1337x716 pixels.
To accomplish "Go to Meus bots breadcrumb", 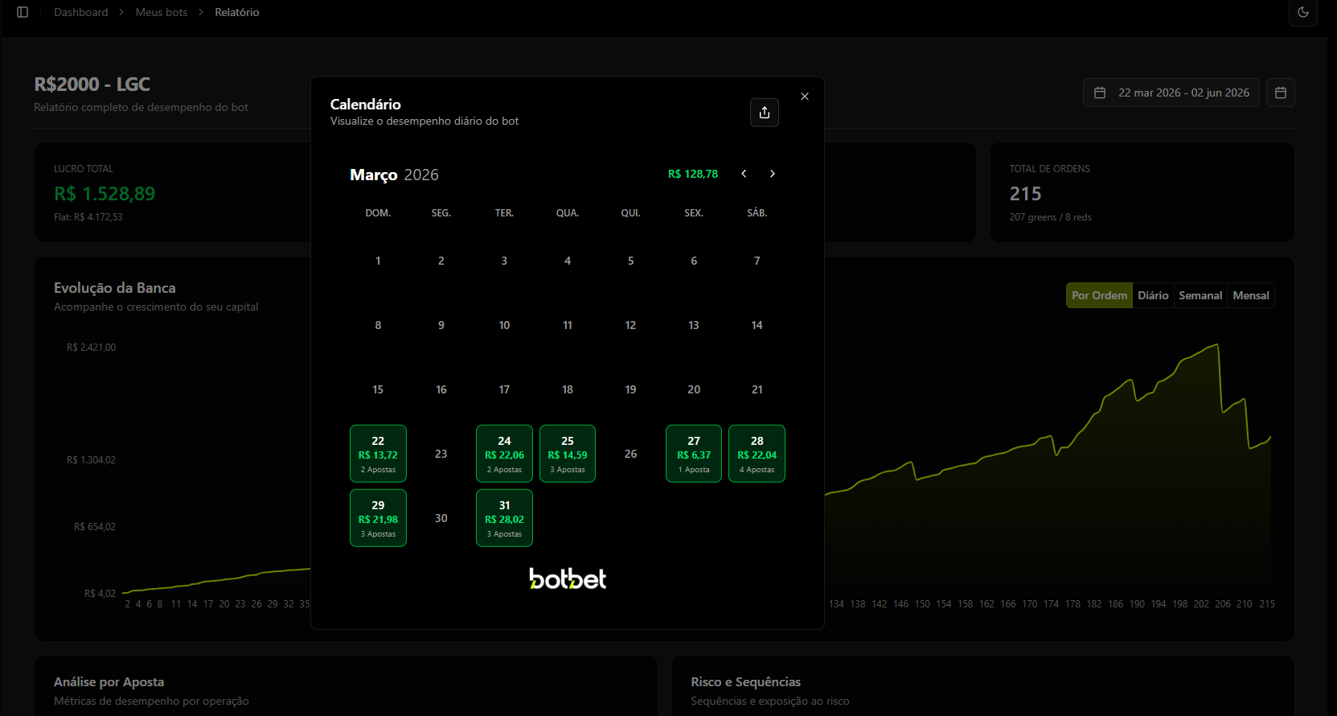I will (x=162, y=12).
